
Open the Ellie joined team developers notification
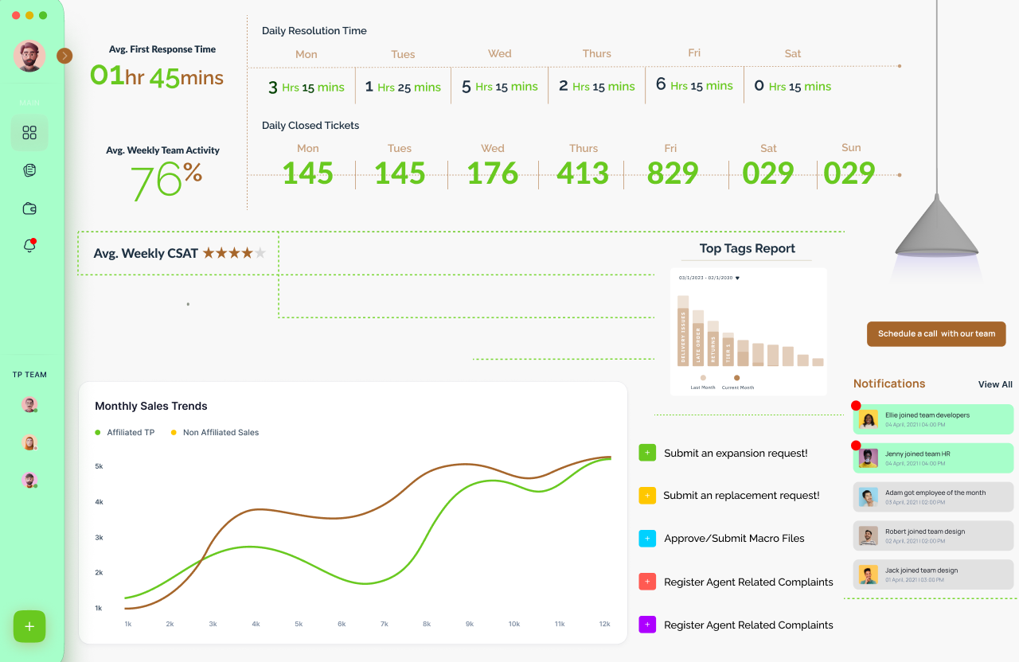click(x=932, y=419)
